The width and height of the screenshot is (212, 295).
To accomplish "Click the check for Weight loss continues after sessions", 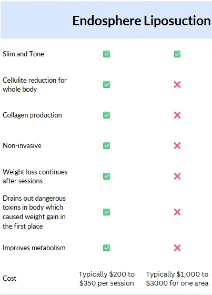I will (x=107, y=176).
